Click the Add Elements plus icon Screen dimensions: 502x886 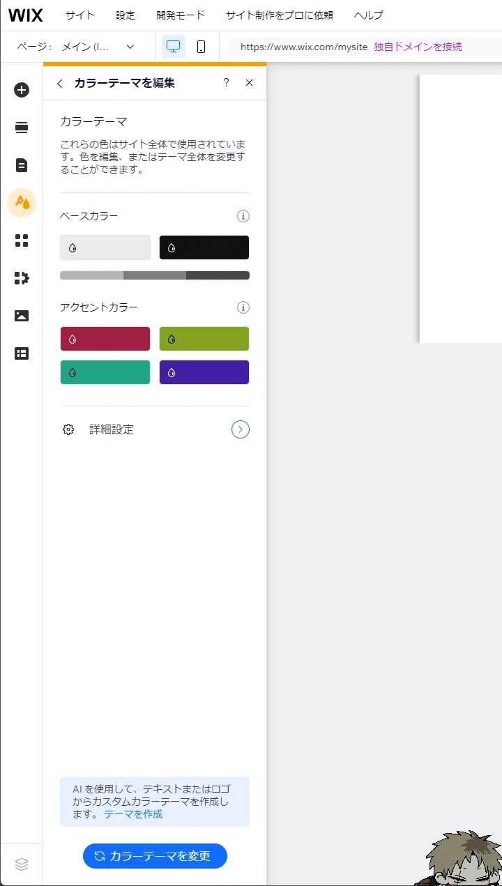(22, 90)
